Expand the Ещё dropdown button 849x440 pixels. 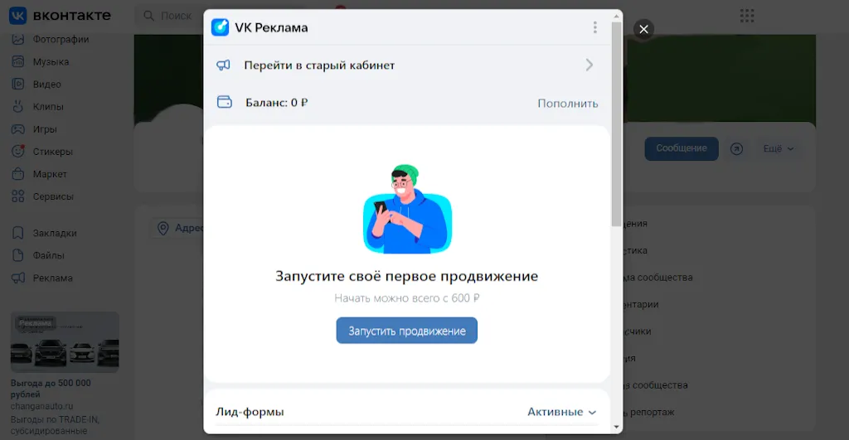pos(778,148)
